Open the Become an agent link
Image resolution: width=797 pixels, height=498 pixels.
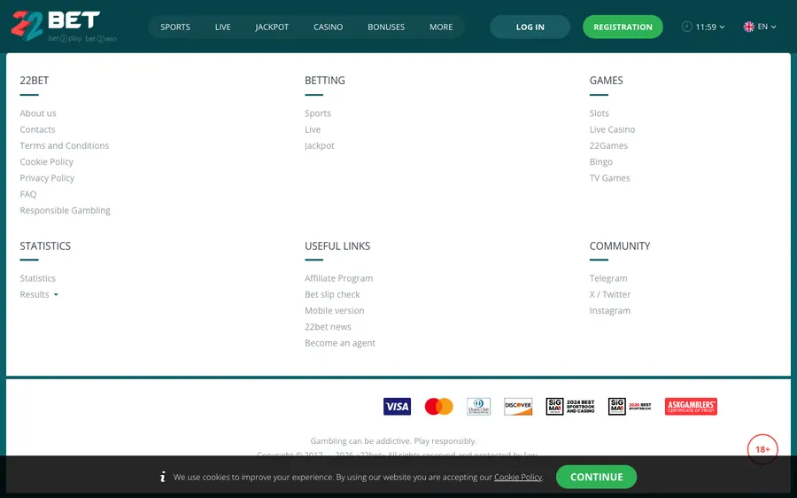340,343
